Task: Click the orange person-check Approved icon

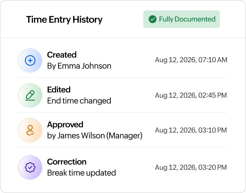Action: (x=30, y=130)
